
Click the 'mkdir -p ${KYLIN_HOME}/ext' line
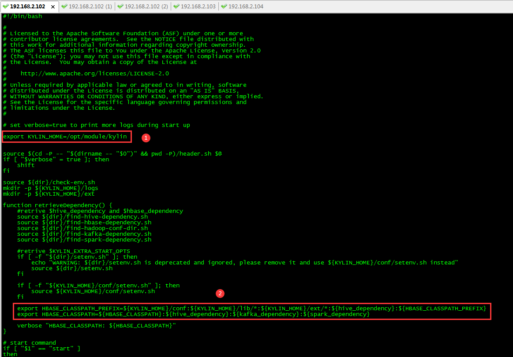coord(49,193)
